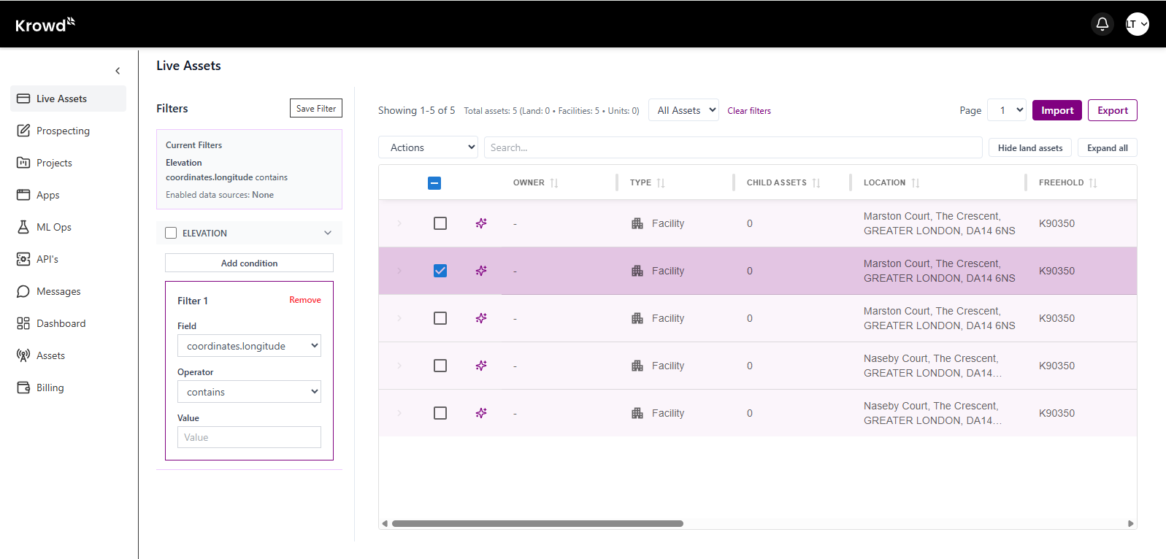
Task: Collapse the sidebar with the chevron arrow
Action: tap(118, 71)
